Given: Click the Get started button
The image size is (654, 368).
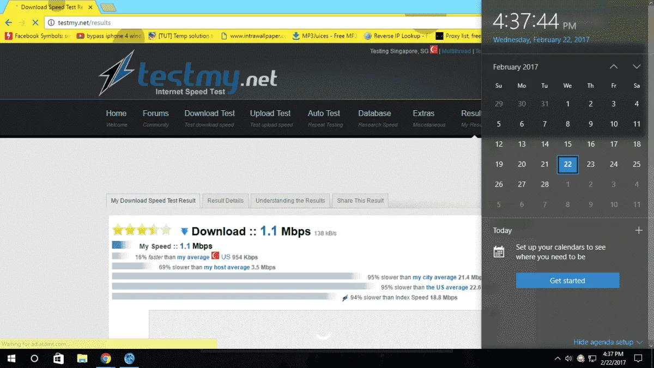Looking at the screenshot, I should point(567,280).
